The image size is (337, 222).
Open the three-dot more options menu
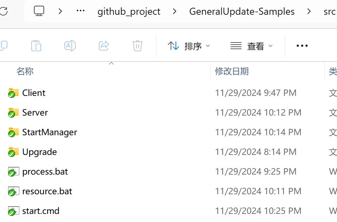[x=302, y=46]
